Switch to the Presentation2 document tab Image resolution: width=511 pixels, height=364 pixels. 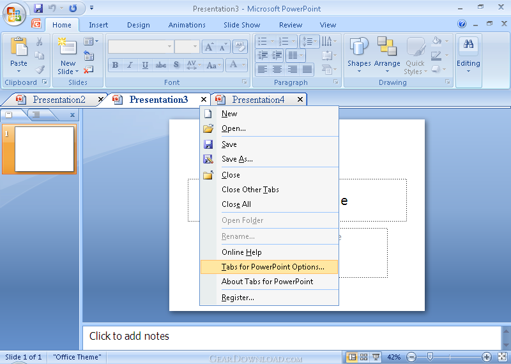tap(59, 100)
